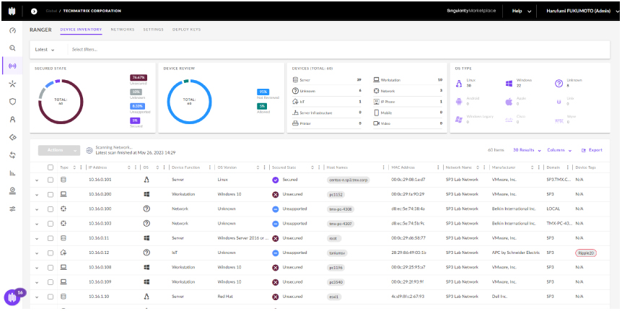This screenshot has width=622, height=311.
Task: Open the SentinelOne logo home icon
Action: click(12, 11)
